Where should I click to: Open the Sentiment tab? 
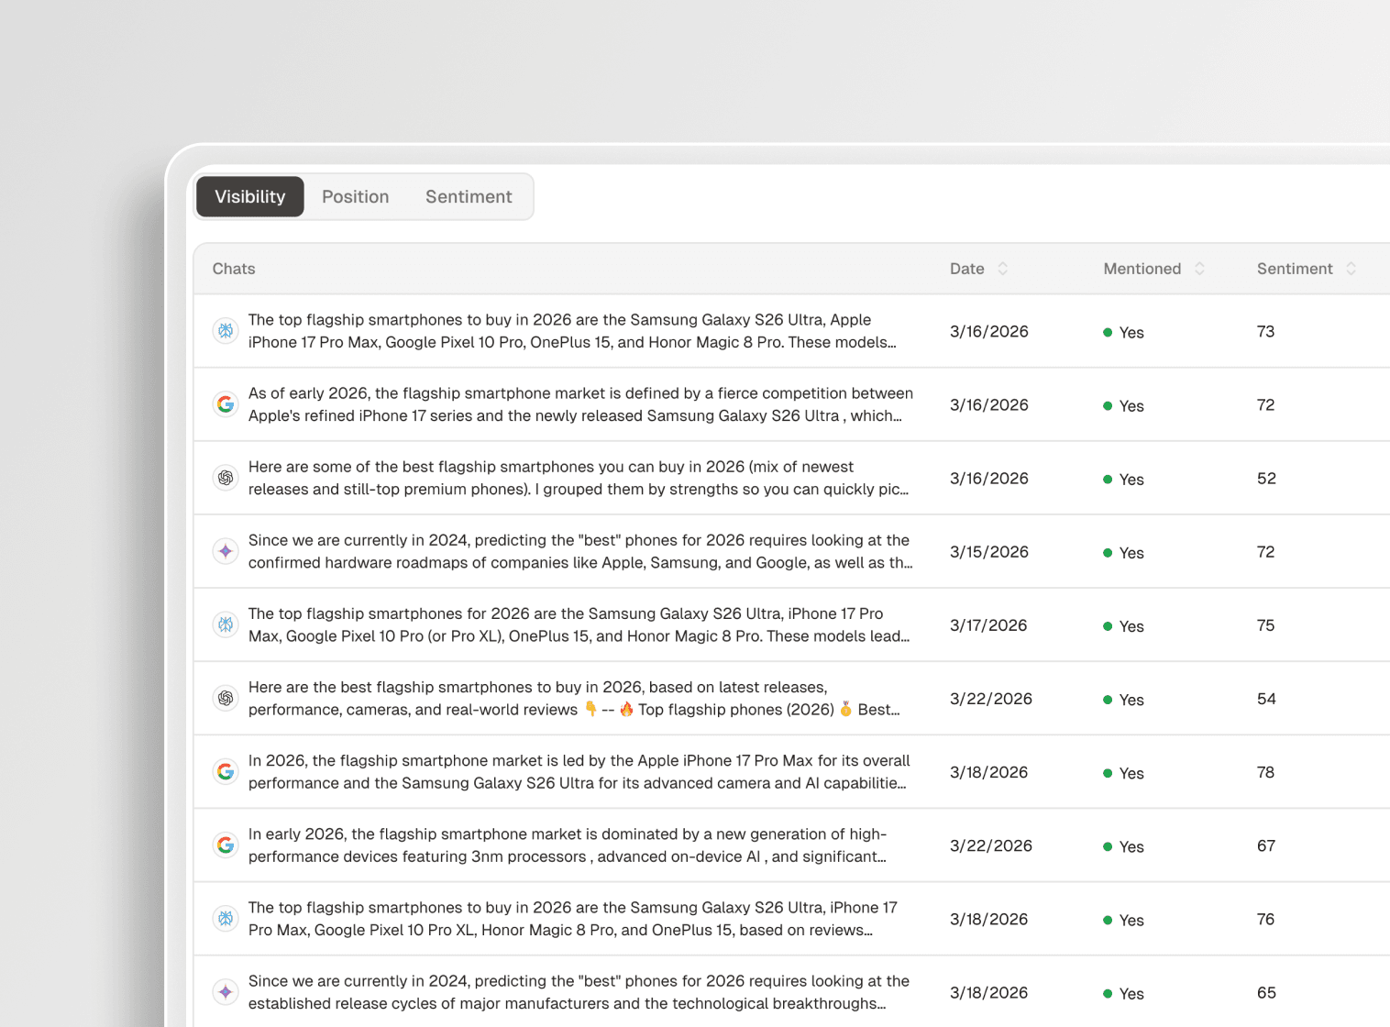pos(469,196)
